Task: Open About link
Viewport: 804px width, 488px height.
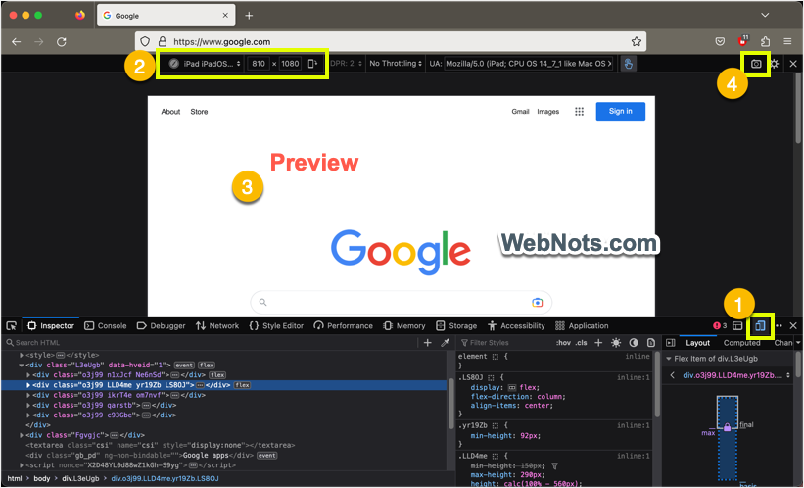Action: click(x=170, y=112)
